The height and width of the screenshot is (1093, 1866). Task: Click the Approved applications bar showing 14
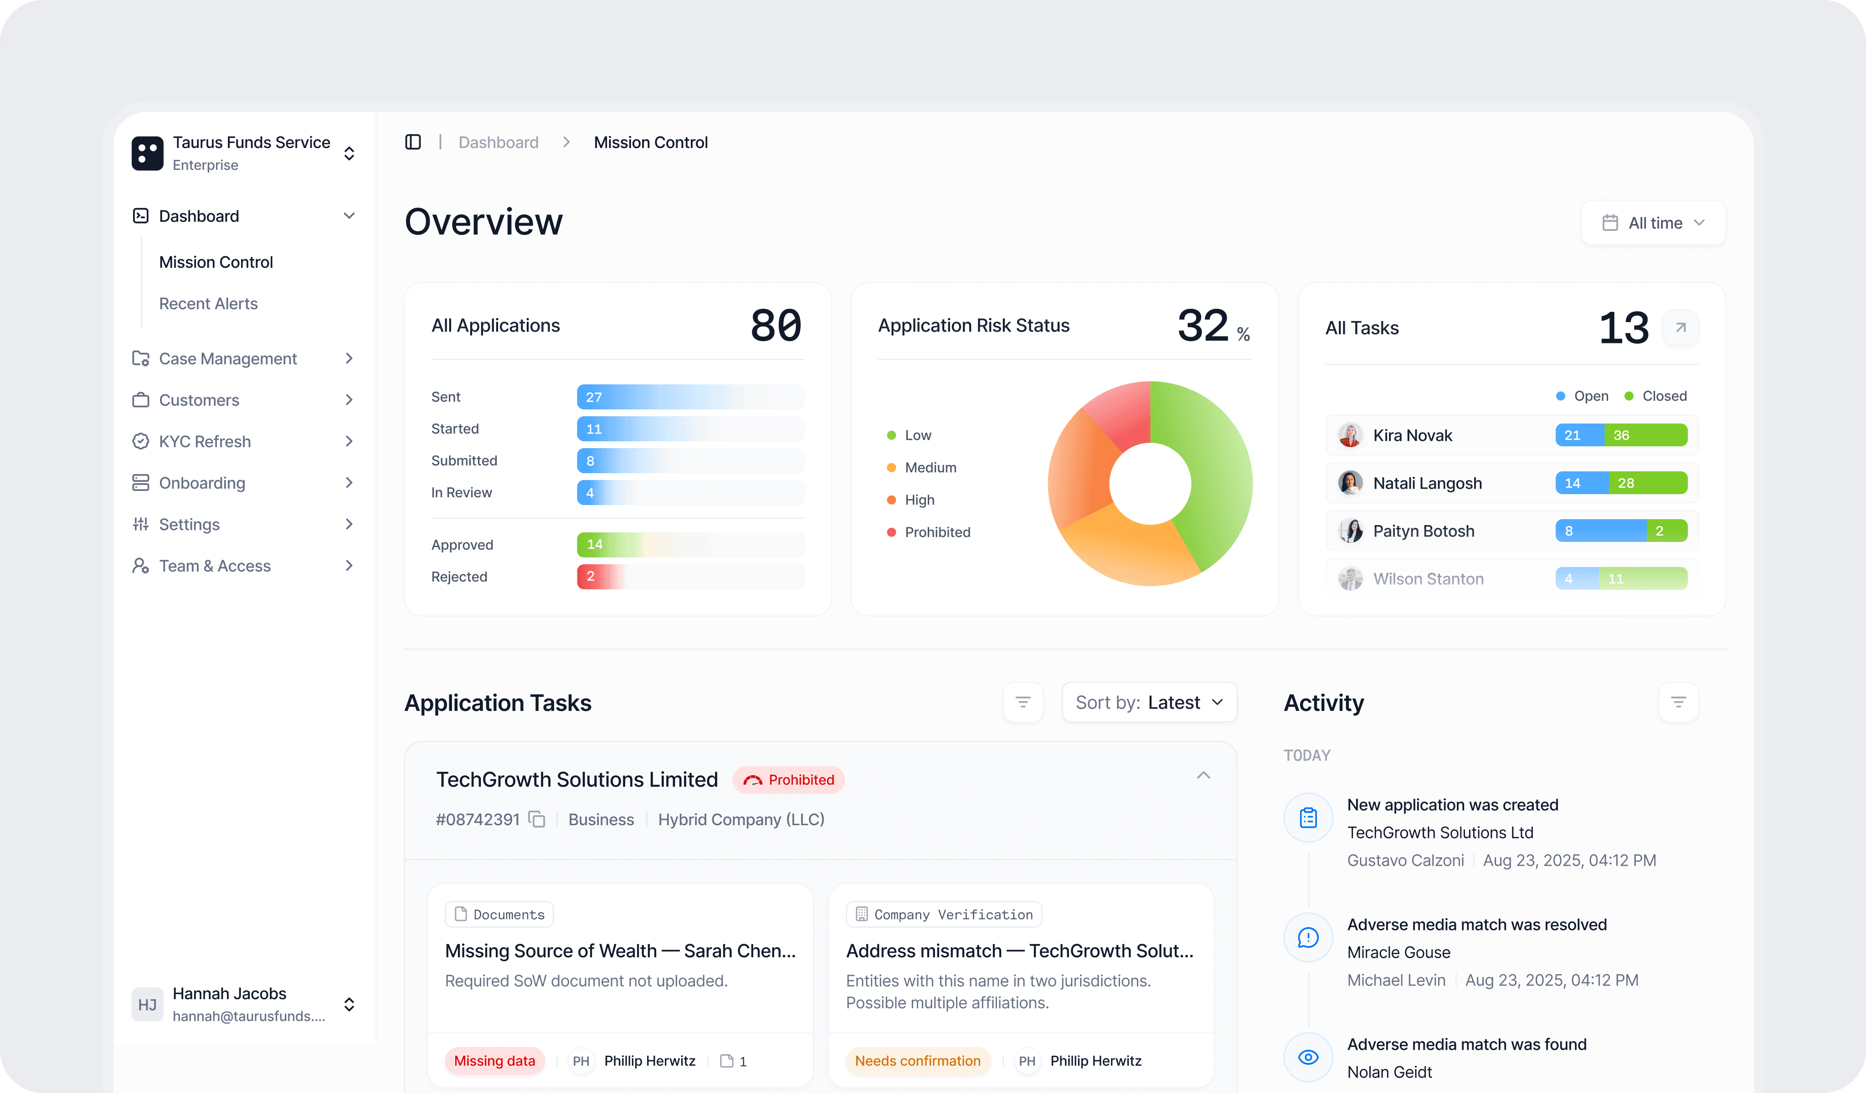pos(690,545)
